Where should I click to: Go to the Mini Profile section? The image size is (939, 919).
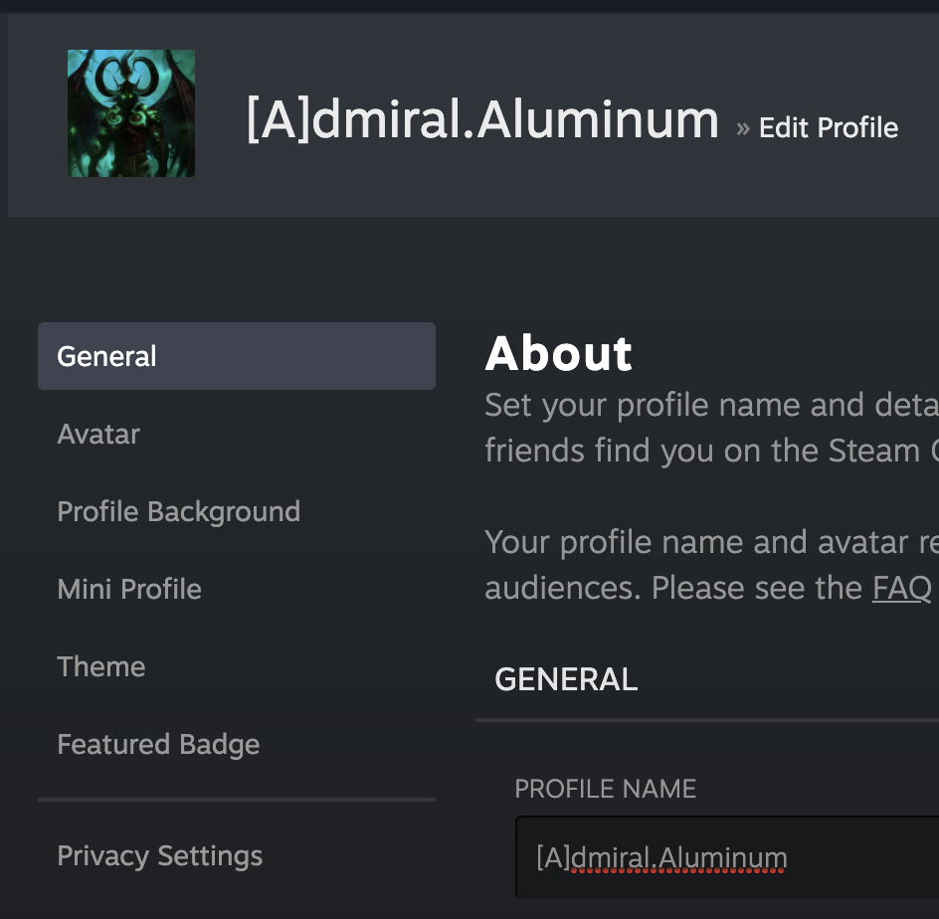pyautogui.click(x=129, y=589)
